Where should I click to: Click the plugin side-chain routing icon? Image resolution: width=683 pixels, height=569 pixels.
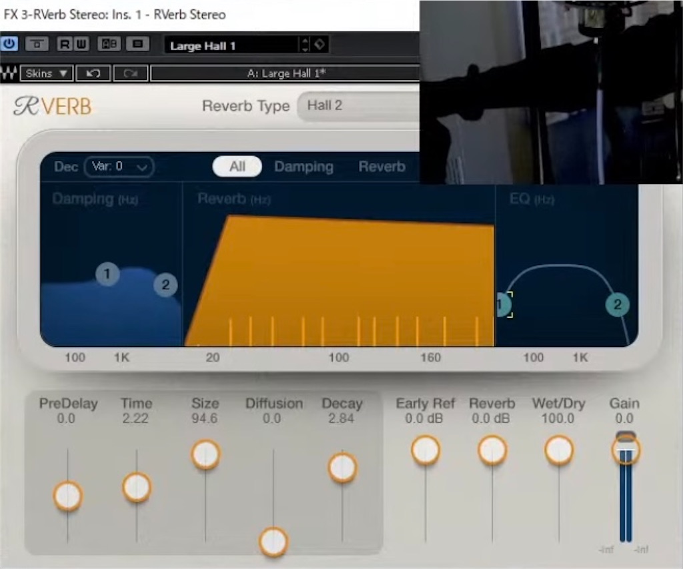[37, 44]
